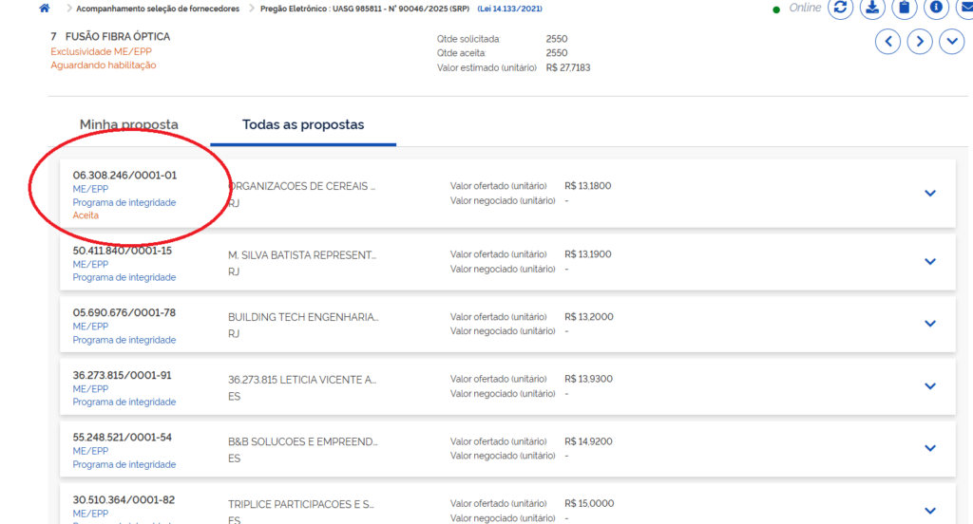Open the mail envelope icon
Screen dimensions: 973x524
click(965, 8)
